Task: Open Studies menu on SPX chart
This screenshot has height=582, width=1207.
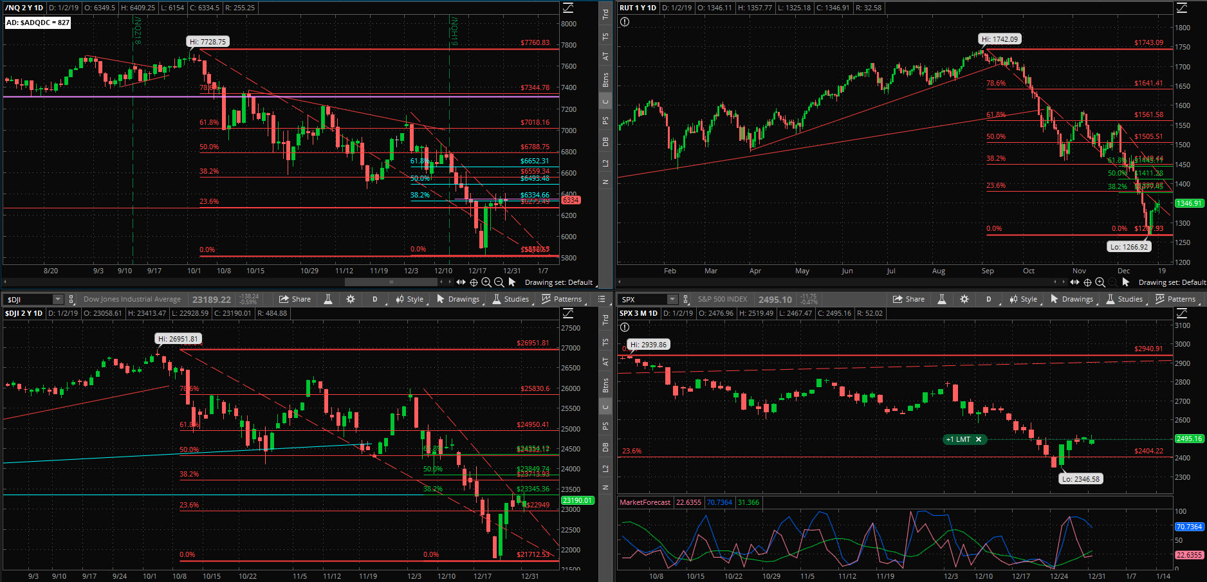Action: click(x=1125, y=299)
